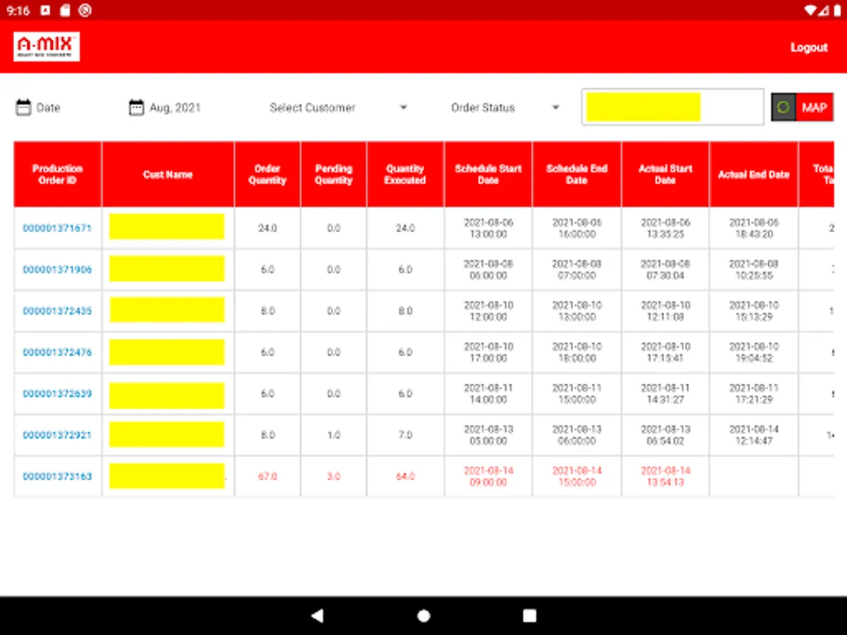The height and width of the screenshot is (635, 847).
Task: Expand the Select Customer dropdown
Action: (x=338, y=107)
